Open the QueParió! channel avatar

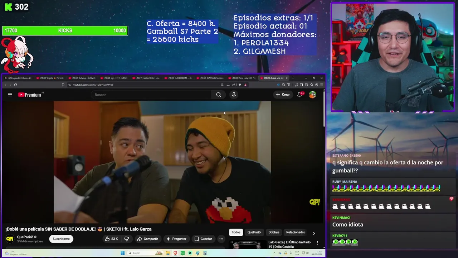[x=10, y=239]
